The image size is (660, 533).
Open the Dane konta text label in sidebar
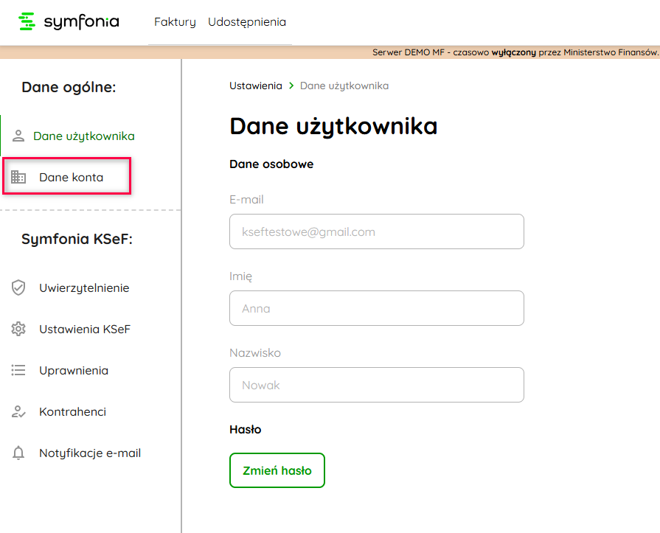[x=71, y=178]
